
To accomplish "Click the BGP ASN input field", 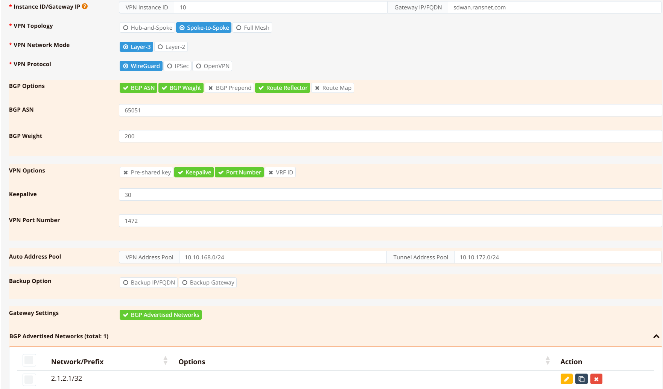I will [390, 110].
